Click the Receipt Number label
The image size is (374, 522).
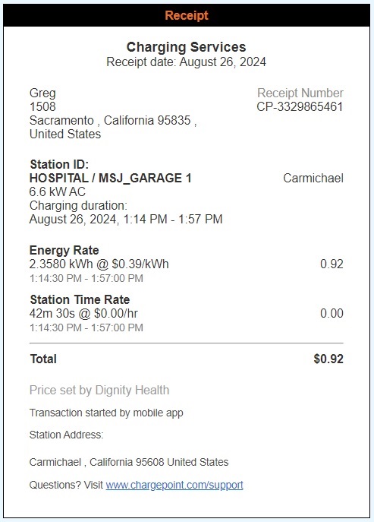click(300, 93)
